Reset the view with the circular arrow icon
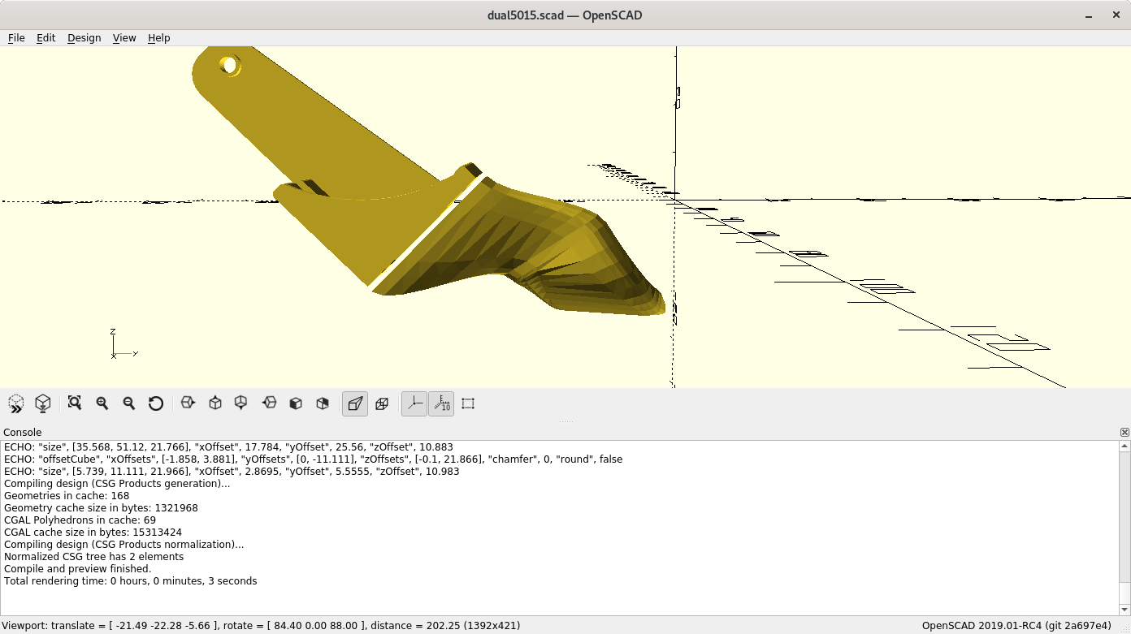Screen dimensions: 1131x634 pyautogui.click(x=156, y=403)
